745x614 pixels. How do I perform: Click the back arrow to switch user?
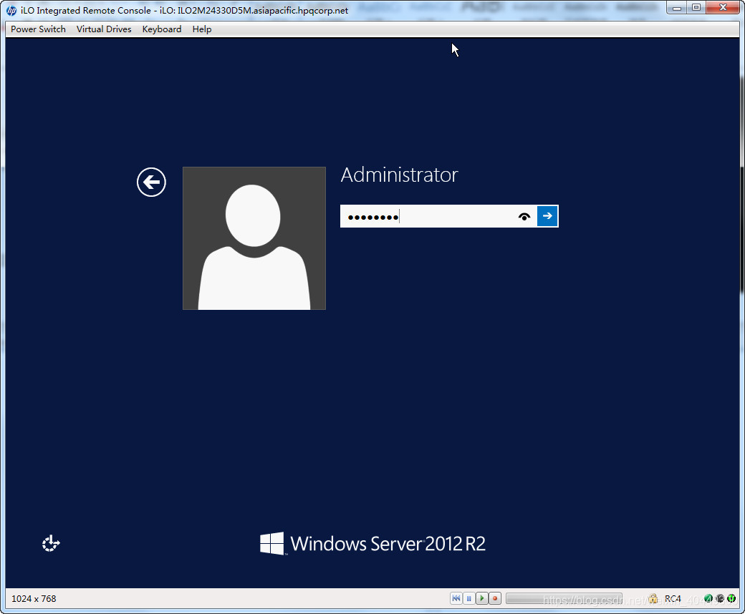click(151, 182)
